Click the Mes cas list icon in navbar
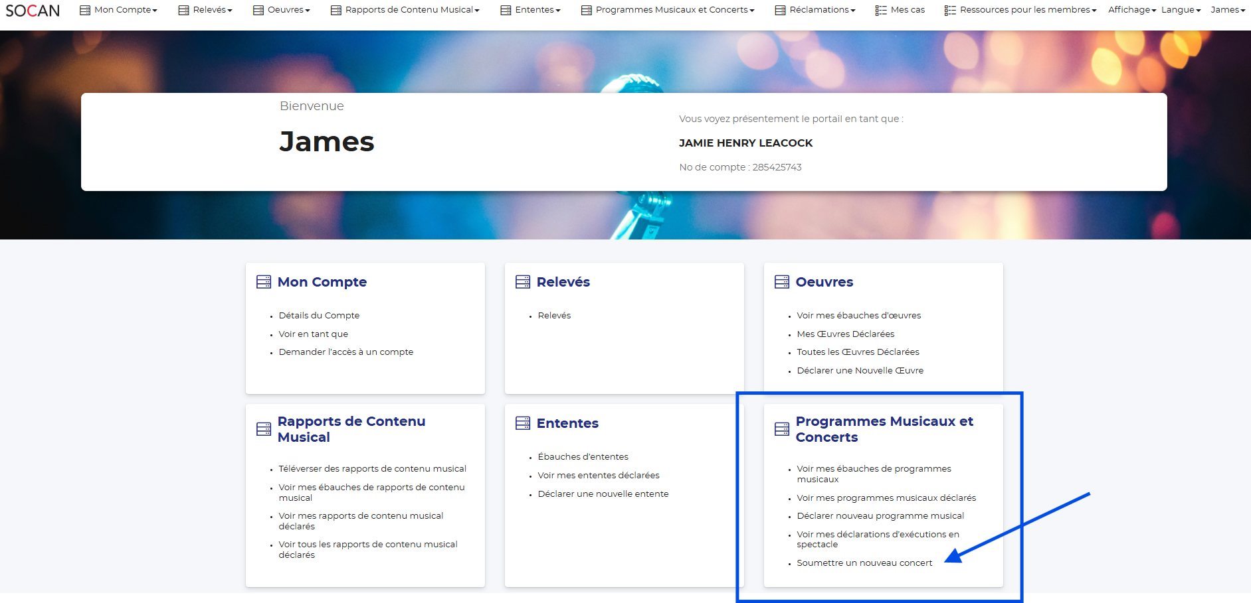The image size is (1251, 603). pos(881,10)
